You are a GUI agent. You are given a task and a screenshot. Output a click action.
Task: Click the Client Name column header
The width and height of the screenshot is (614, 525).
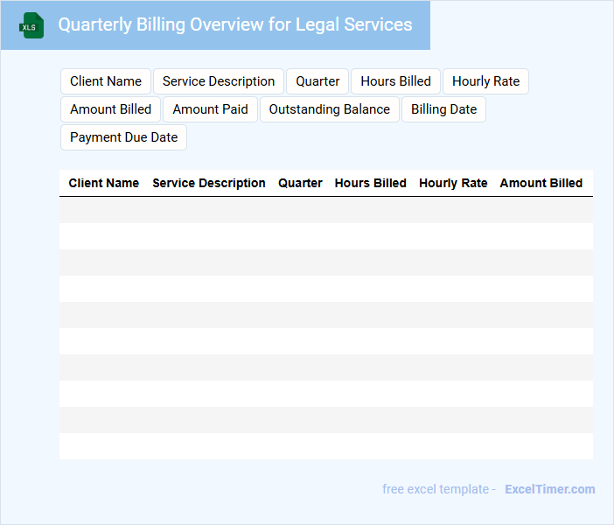click(104, 183)
